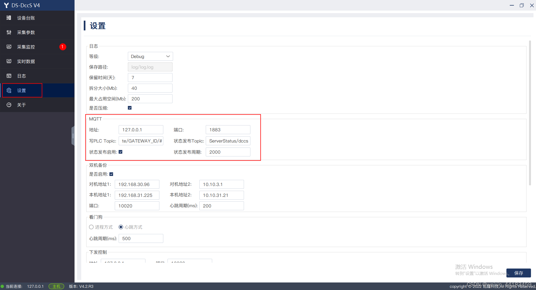Click the 日志 group title in settings
This screenshot has height=290, width=536.
94,46
